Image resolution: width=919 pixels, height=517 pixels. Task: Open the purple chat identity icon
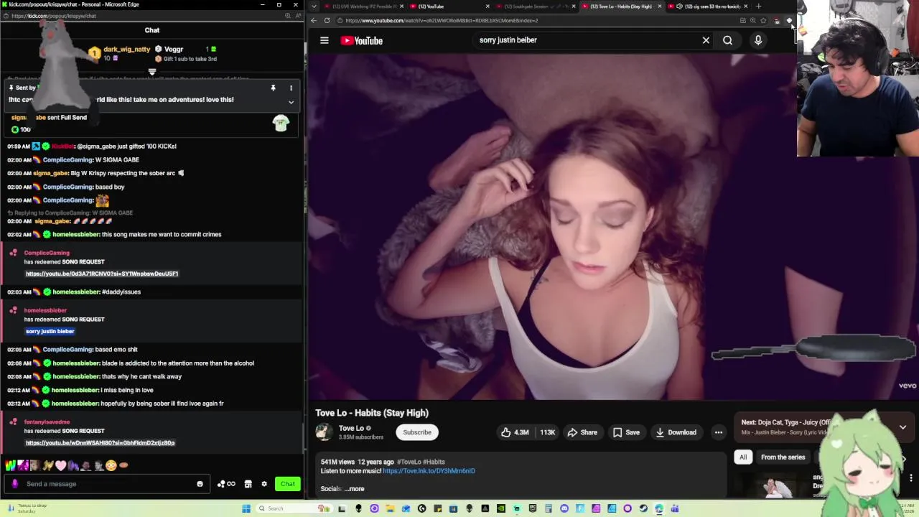[14, 484]
